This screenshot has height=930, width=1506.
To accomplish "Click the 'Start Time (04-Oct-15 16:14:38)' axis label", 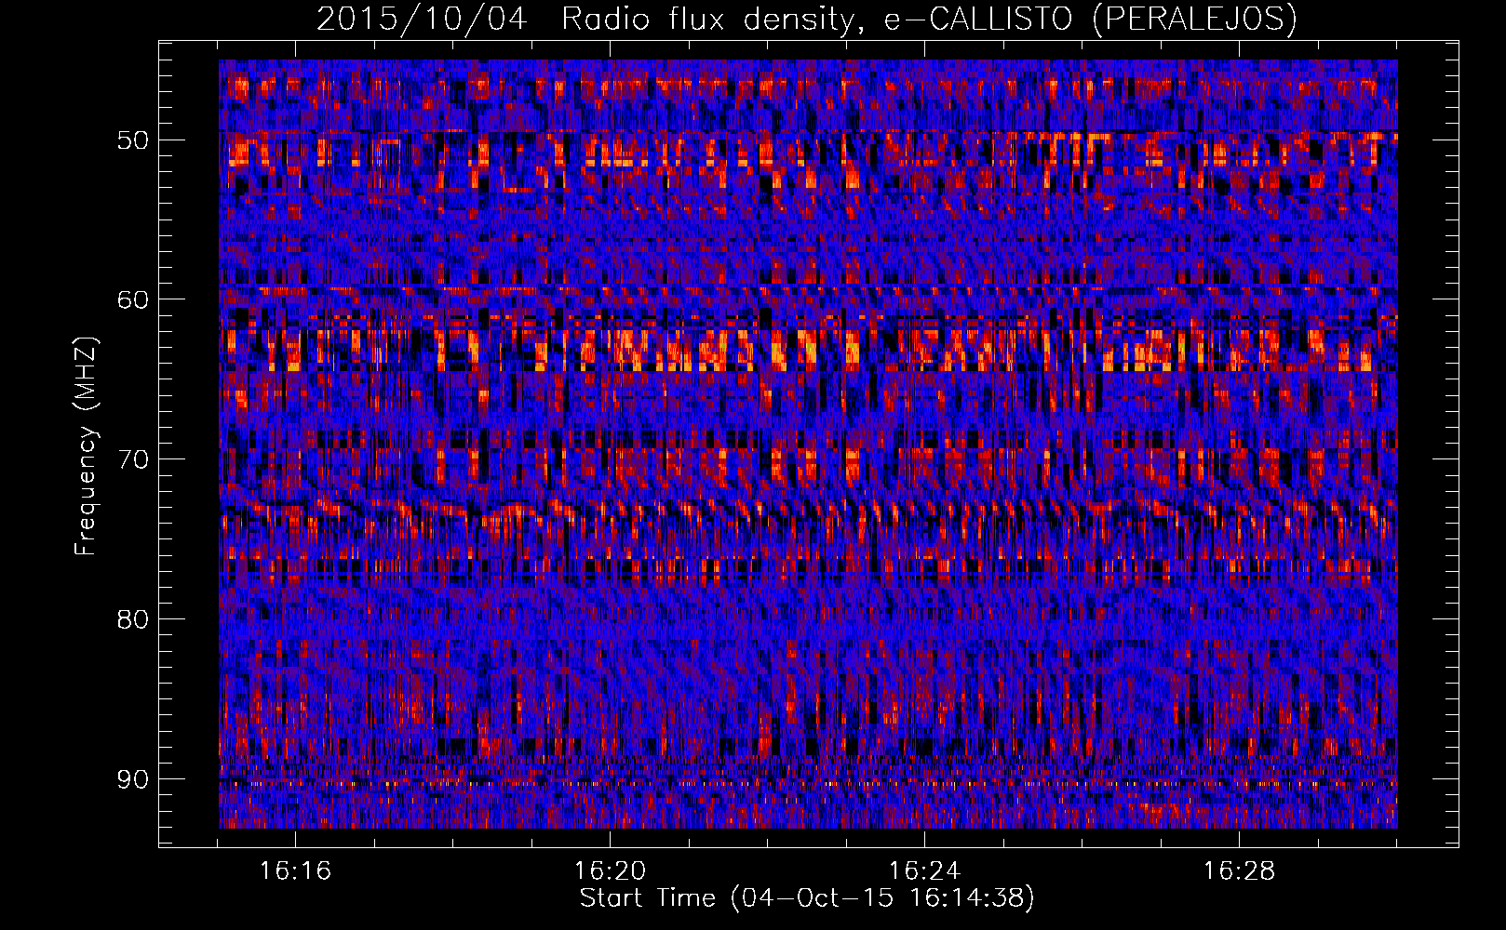I will point(807,898).
